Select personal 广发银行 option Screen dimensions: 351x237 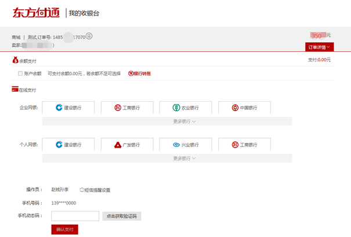pos(127,145)
